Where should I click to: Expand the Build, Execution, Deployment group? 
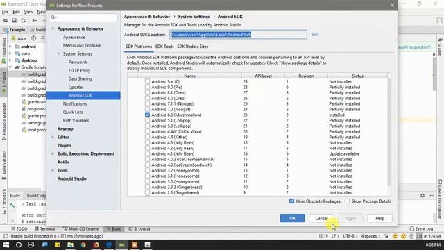coord(53,154)
